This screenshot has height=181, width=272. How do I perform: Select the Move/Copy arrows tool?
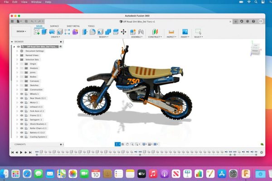tap(123, 32)
